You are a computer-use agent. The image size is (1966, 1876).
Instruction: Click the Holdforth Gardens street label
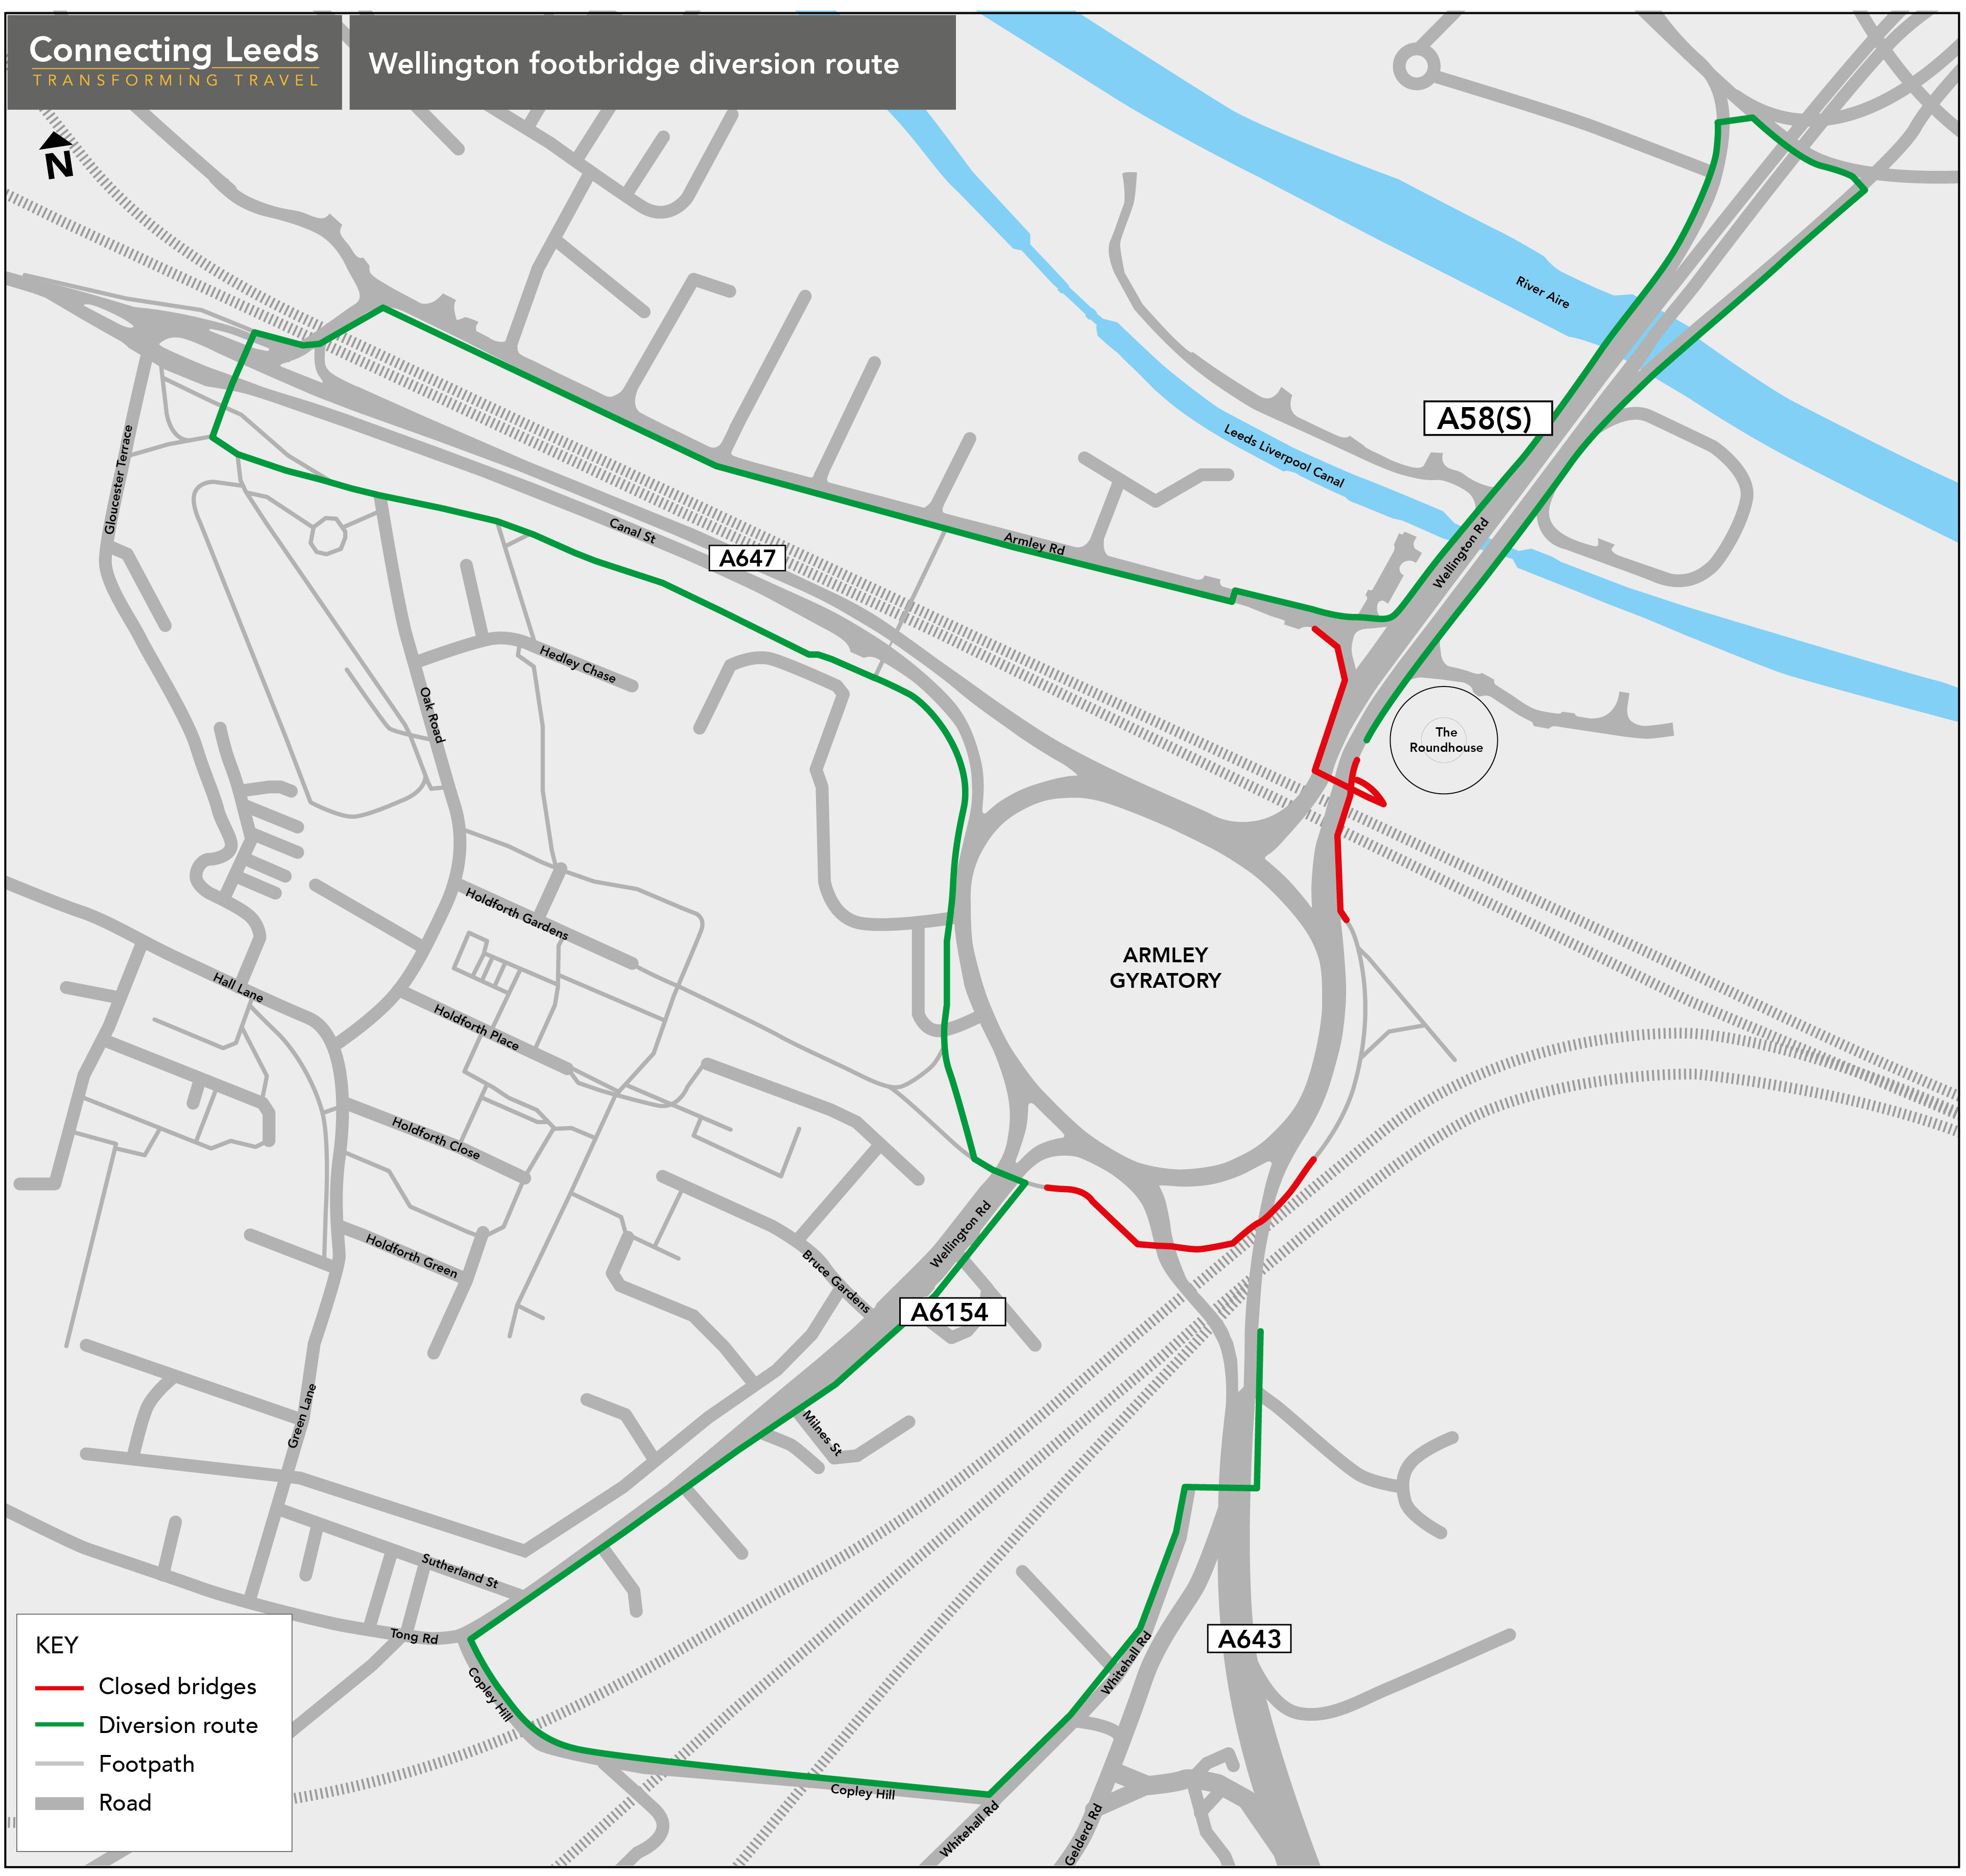[517, 913]
